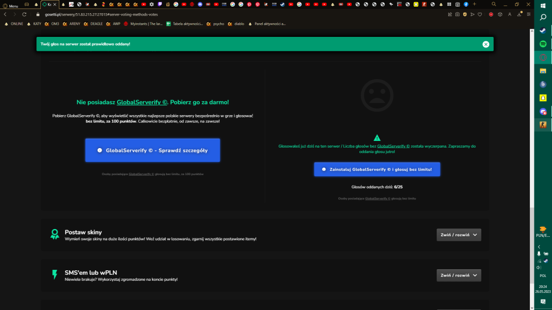Viewport: 552px width, 310px height.
Task: Open the Myinstants bookmark
Action: [x=144, y=24]
